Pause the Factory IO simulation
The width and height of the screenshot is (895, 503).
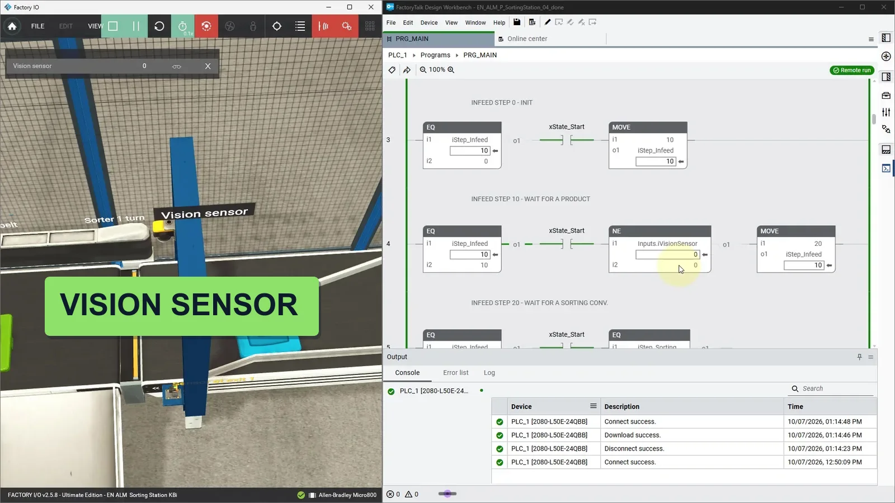(x=136, y=26)
